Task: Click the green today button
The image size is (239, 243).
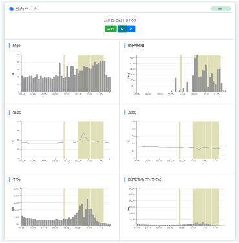Action: click(x=110, y=29)
